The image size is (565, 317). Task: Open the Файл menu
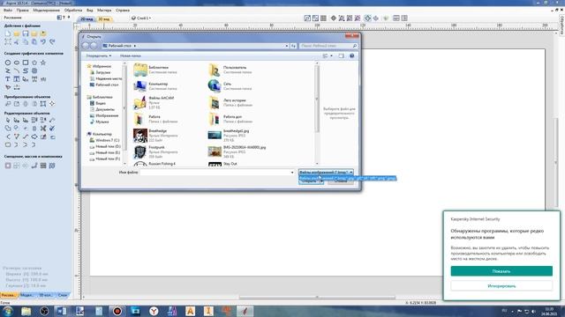click(8, 10)
